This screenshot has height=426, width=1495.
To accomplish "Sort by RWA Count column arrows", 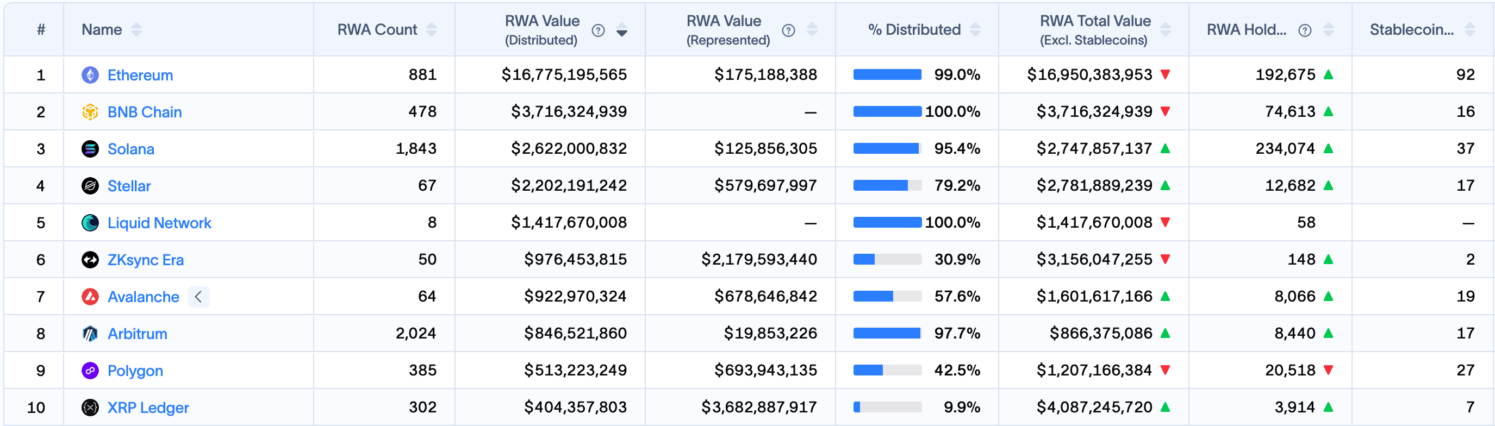I will [431, 29].
